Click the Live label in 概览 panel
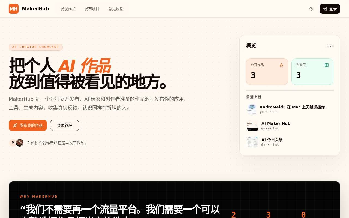The height and width of the screenshot is (218, 349). (x=330, y=46)
